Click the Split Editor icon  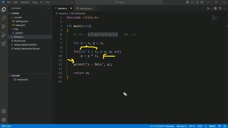220,9
